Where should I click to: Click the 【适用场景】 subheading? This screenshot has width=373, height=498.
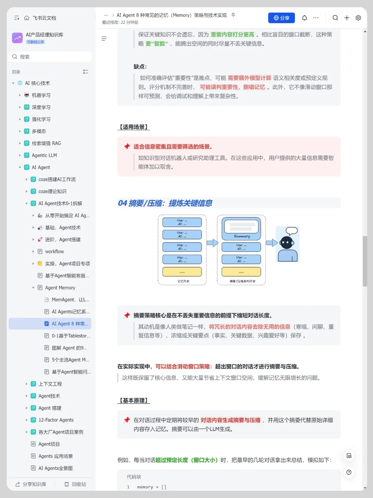click(134, 127)
